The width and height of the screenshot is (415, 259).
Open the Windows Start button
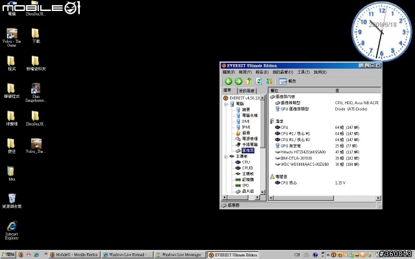coord(8,254)
